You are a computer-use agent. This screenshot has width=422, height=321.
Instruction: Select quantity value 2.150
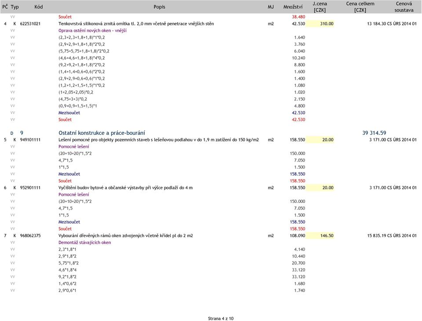click(x=299, y=99)
